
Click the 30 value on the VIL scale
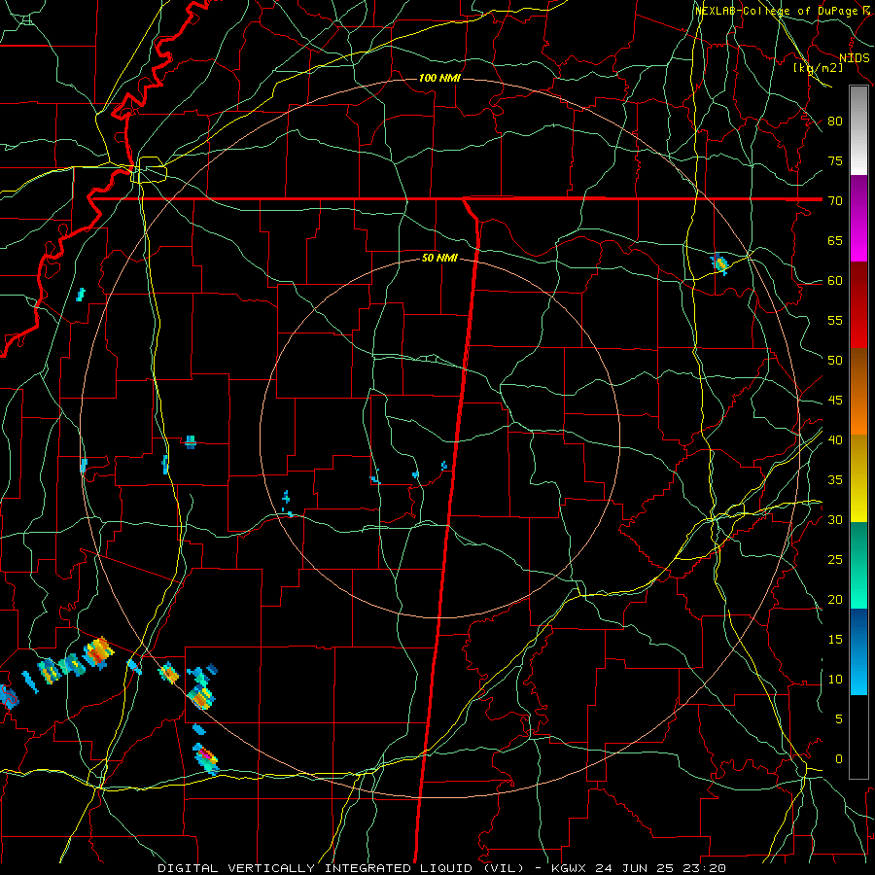point(835,519)
